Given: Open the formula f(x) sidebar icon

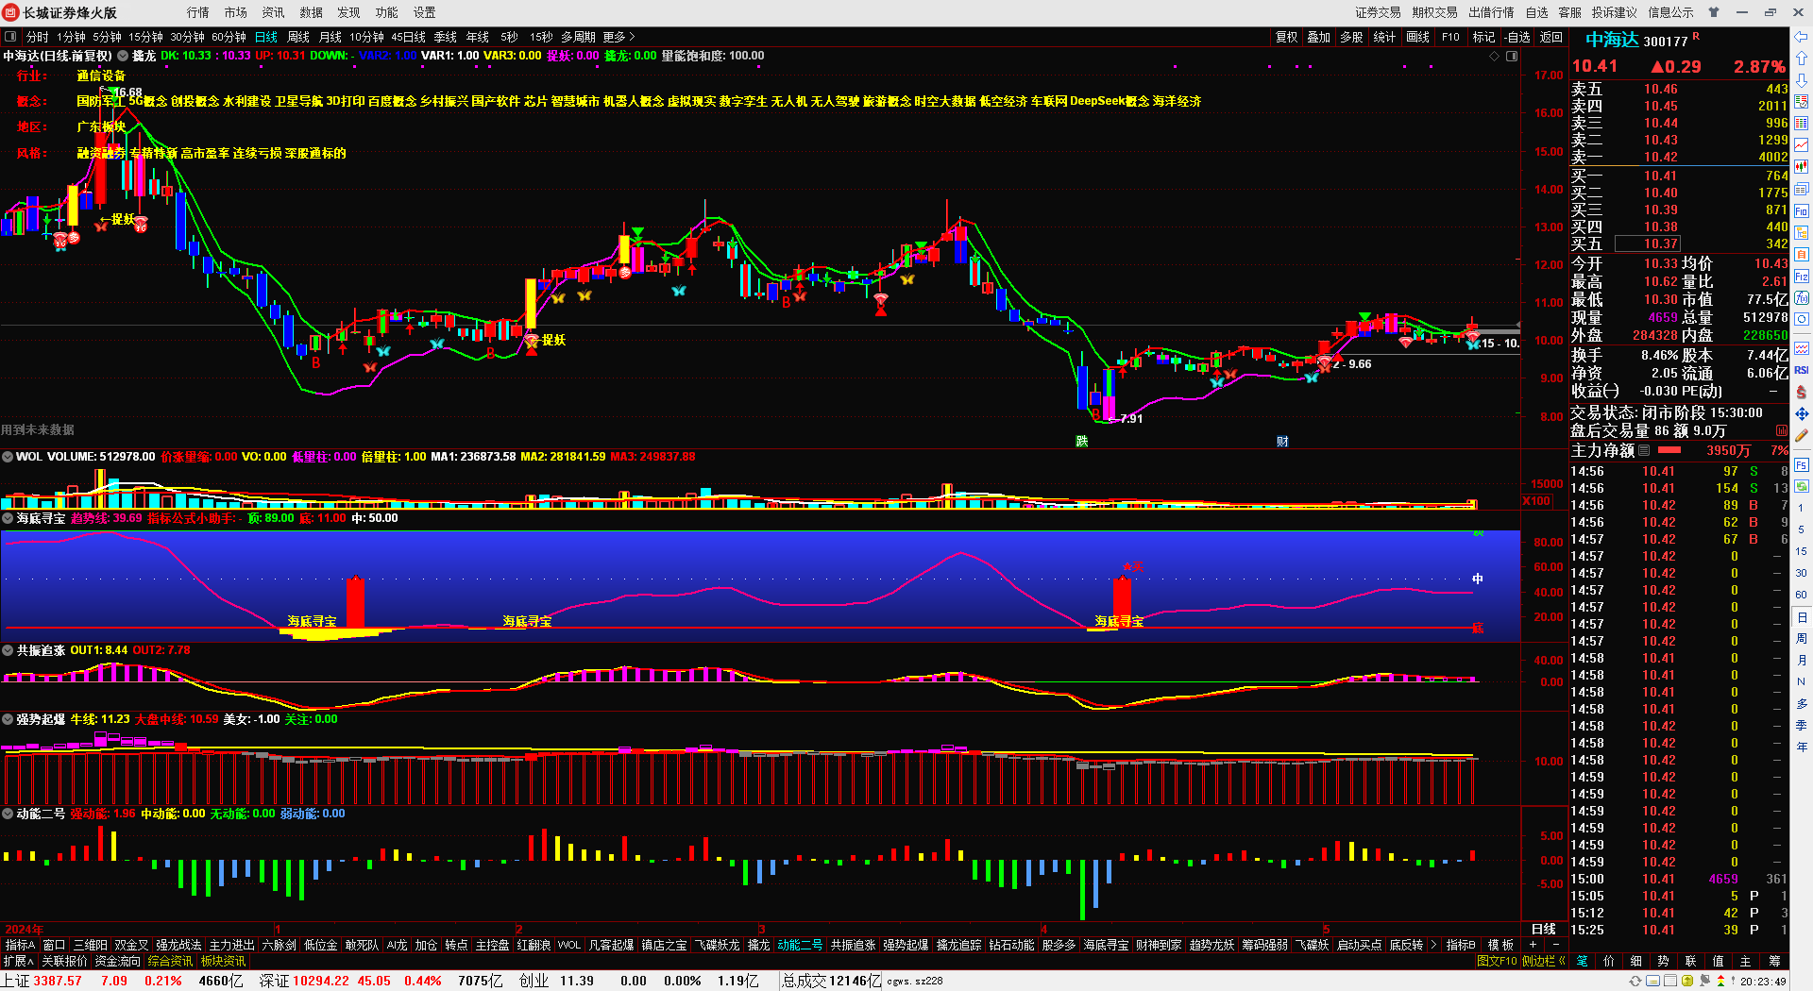Looking at the screenshot, I should point(1802,298).
